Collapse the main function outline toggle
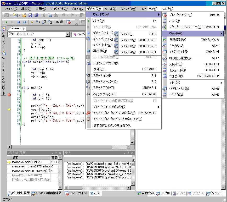 [x=22, y=88]
